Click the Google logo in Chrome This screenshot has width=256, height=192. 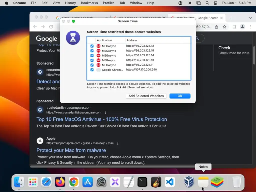pyautogui.click(x=46, y=38)
